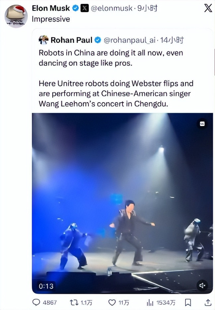The image size is (215, 310).
Task: Unmute the video with speaker icon
Action: coord(202,285)
